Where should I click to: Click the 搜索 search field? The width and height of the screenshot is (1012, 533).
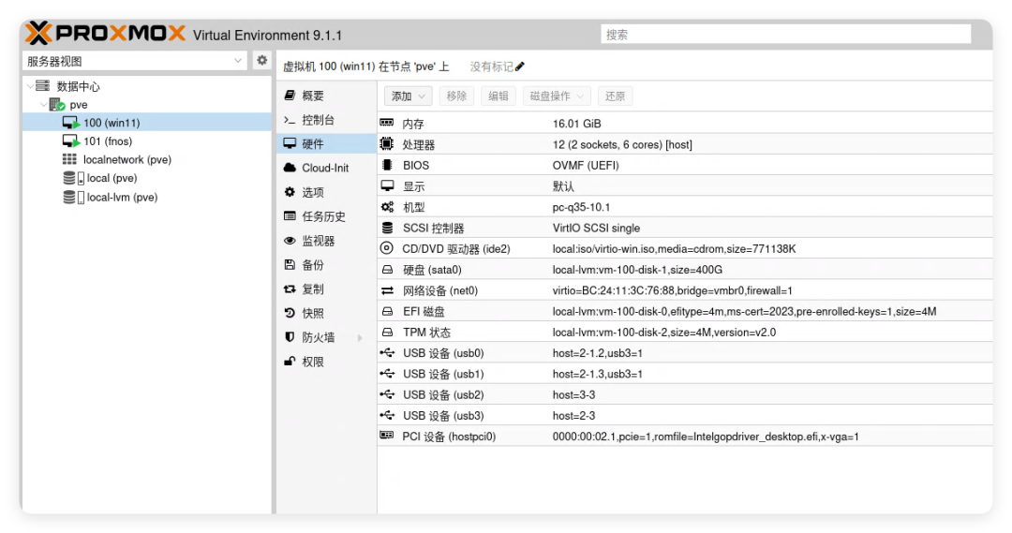[x=785, y=35]
